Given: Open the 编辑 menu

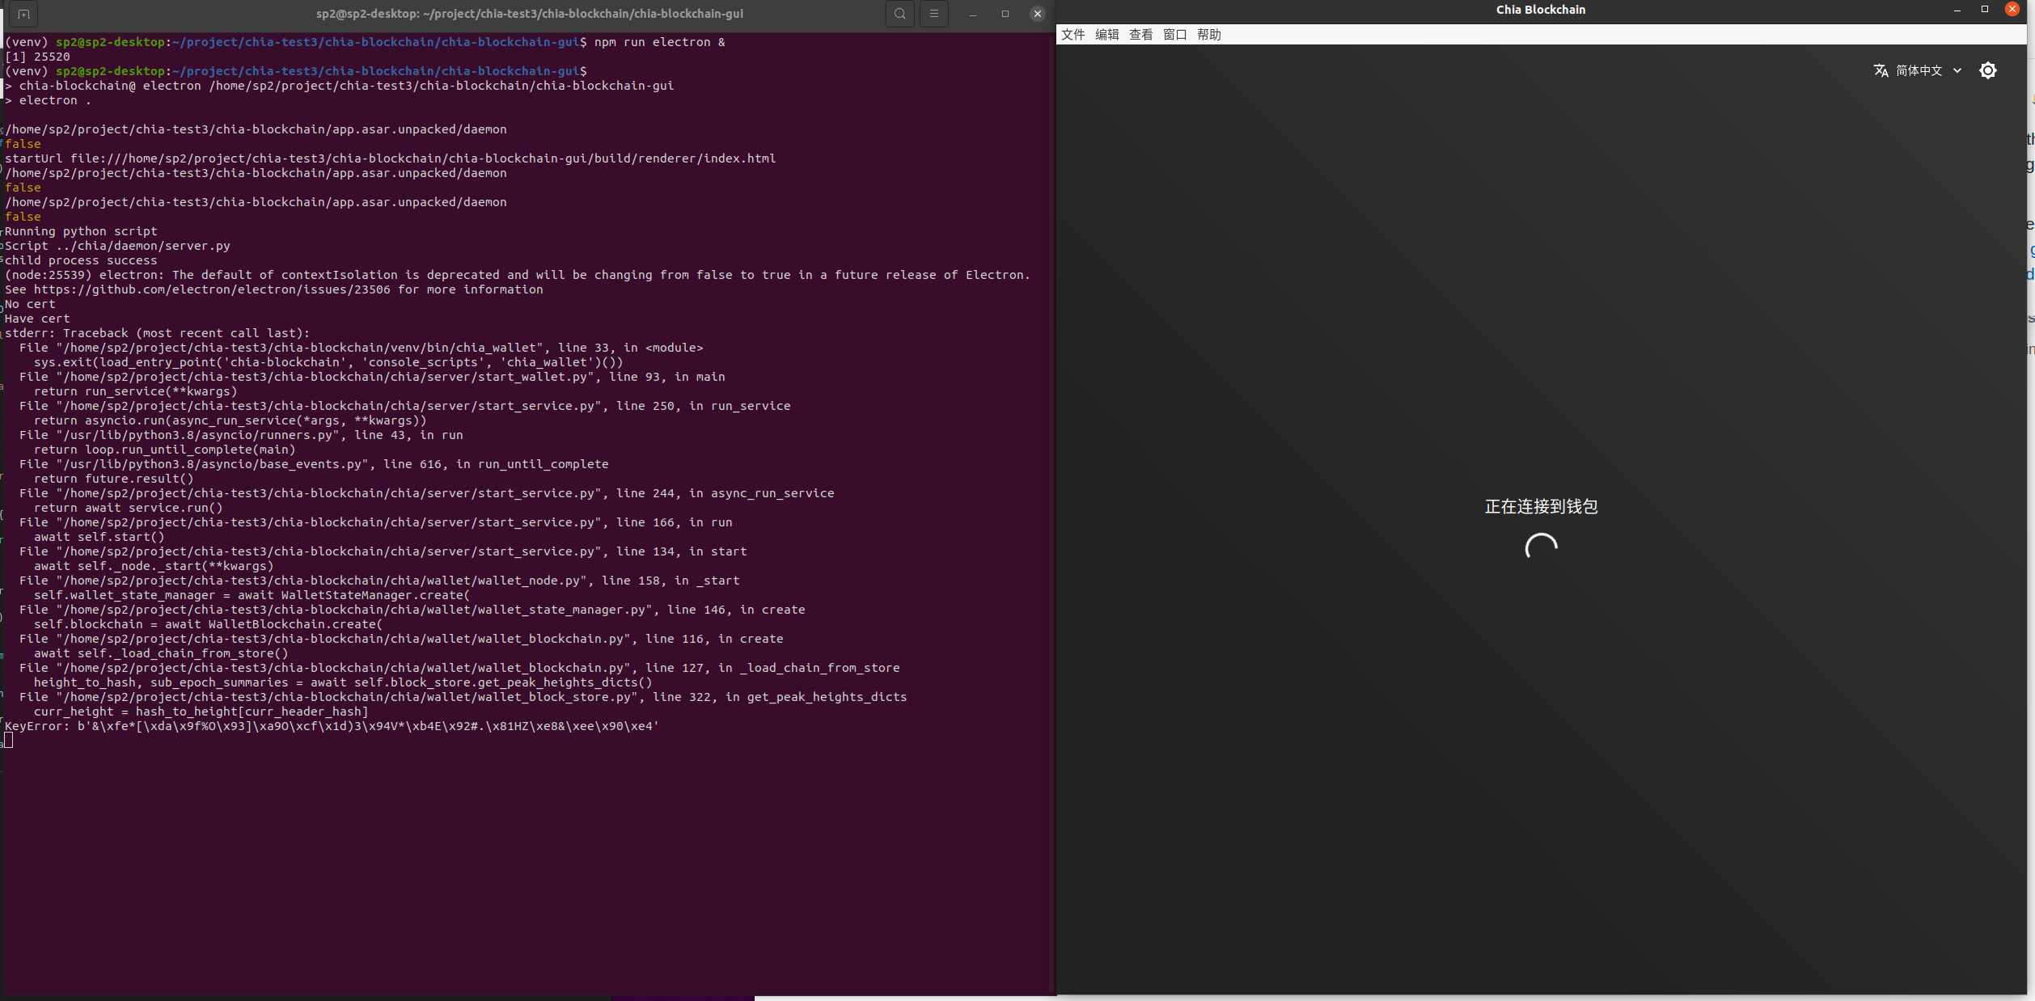Looking at the screenshot, I should 1107,34.
